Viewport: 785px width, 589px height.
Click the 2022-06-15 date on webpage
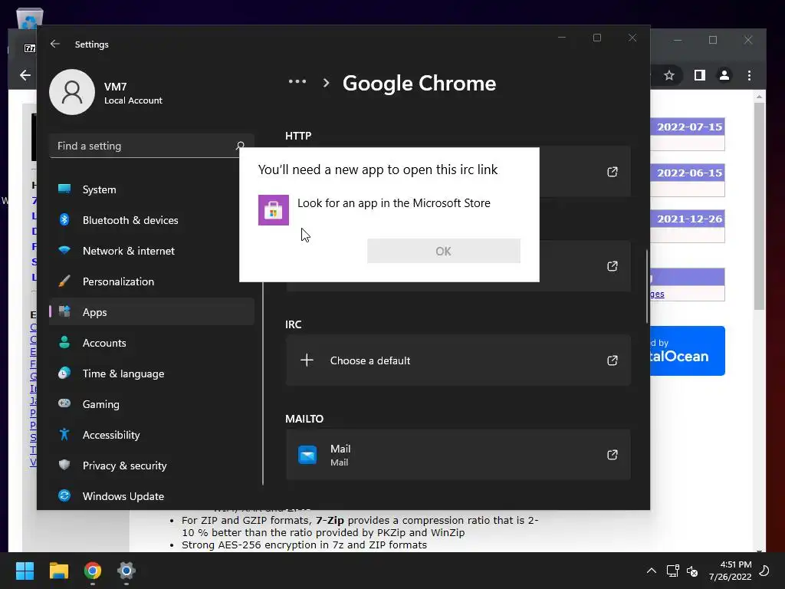click(689, 173)
